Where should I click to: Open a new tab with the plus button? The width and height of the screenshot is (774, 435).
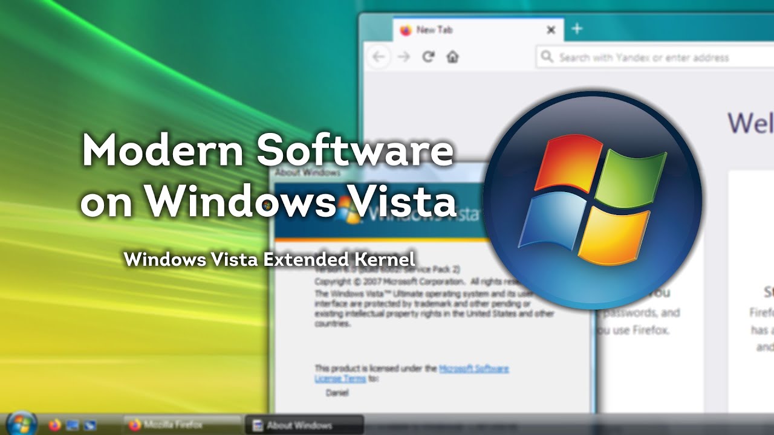click(x=577, y=29)
